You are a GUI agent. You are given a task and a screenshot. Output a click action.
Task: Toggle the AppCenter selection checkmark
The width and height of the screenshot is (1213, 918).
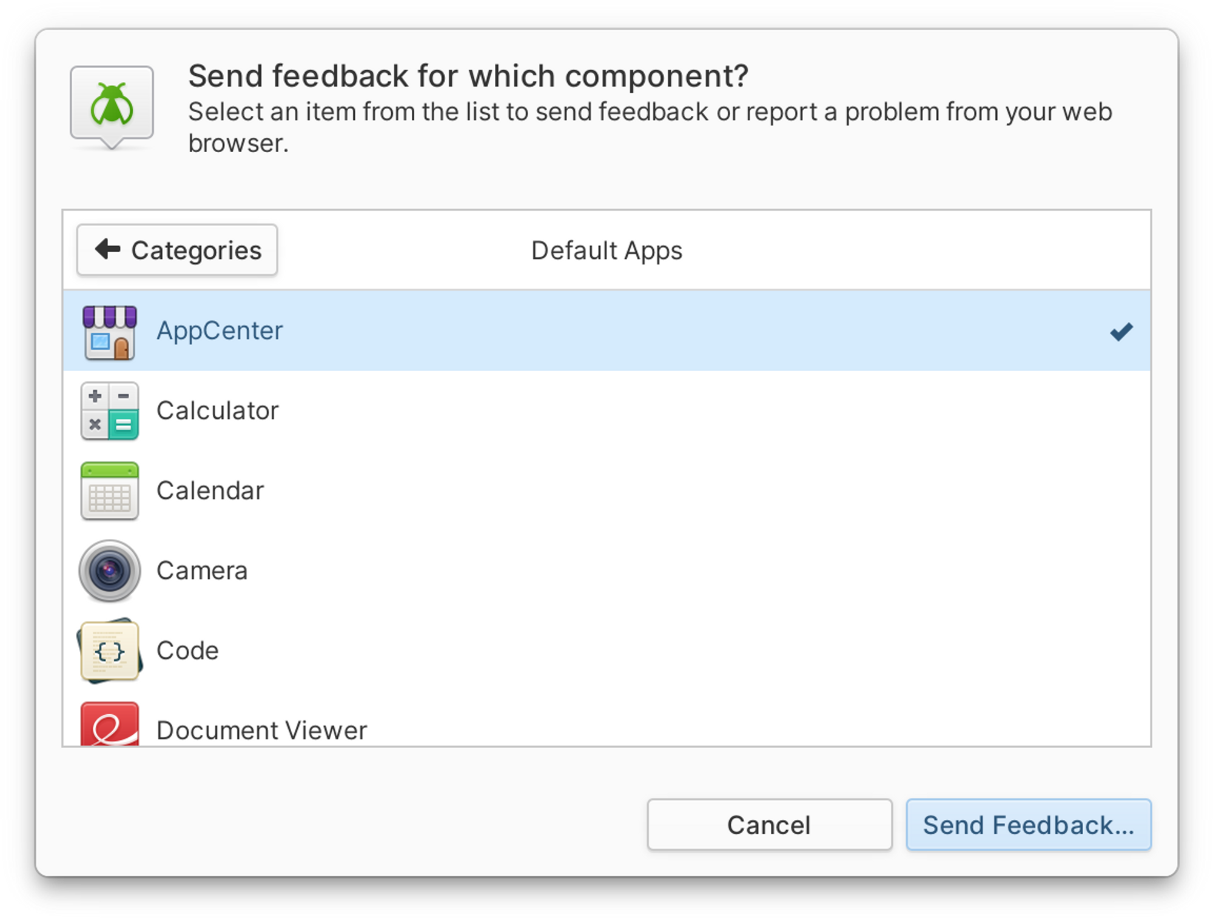[x=1121, y=332]
